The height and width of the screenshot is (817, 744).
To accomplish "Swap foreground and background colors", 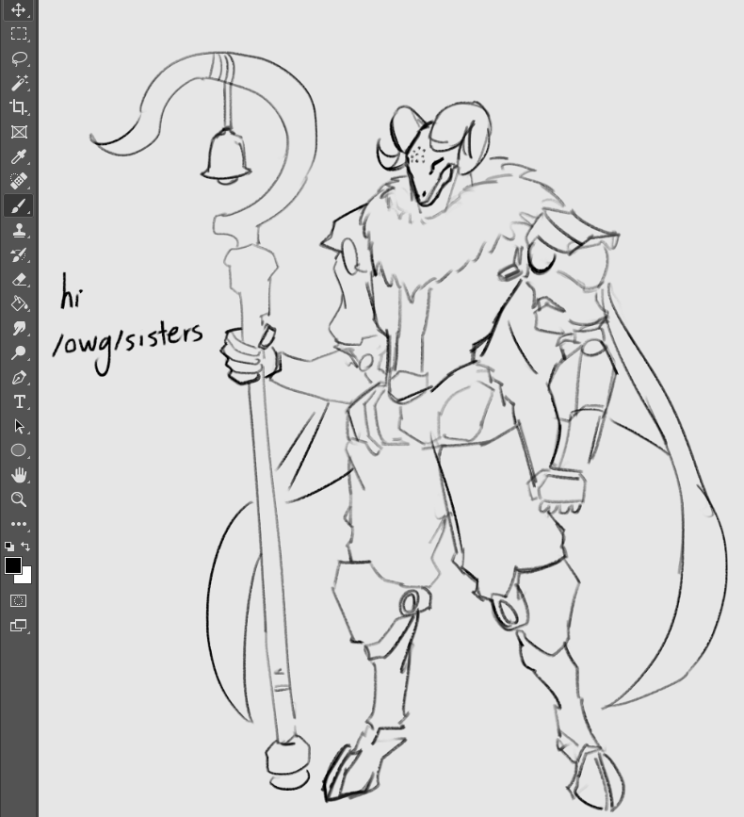I will click(x=25, y=546).
